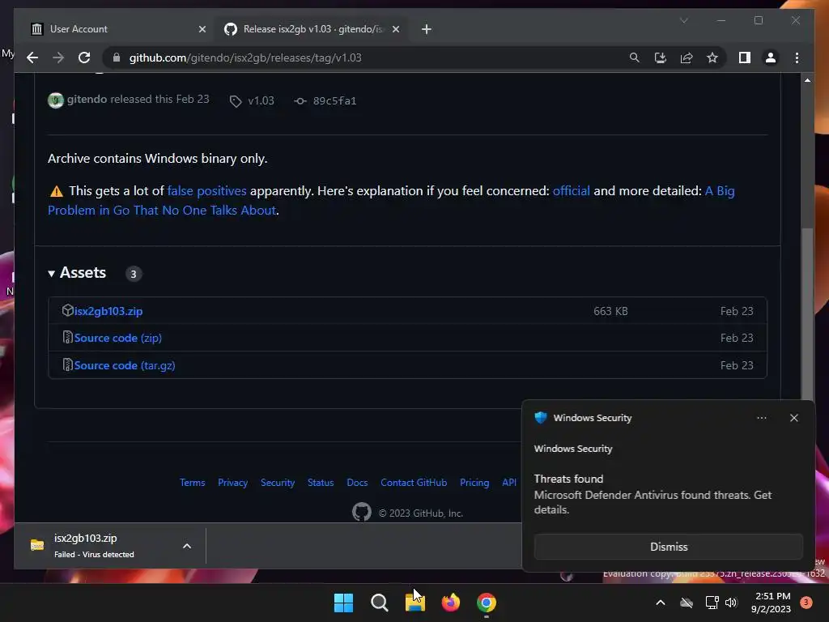Click the GitHub Terms footer link
Screen dimensions: 829x622
tap(193, 483)
